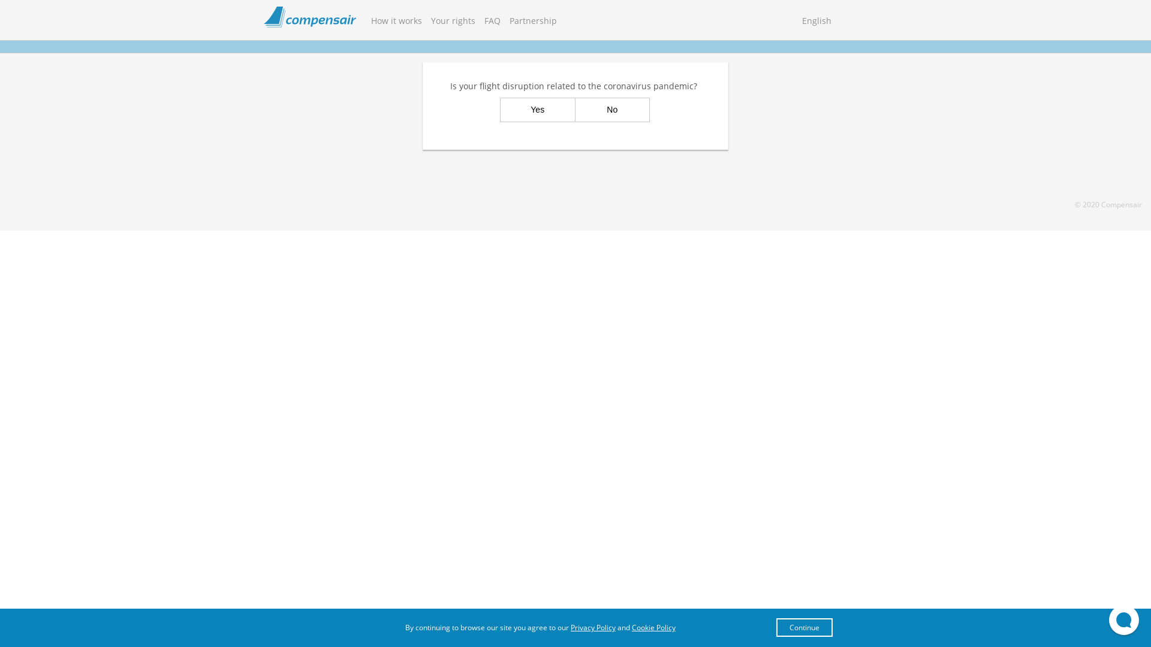This screenshot has width=1151, height=647.
Task: Answer Yes to coronavirus question
Action: pyautogui.click(x=538, y=110)
